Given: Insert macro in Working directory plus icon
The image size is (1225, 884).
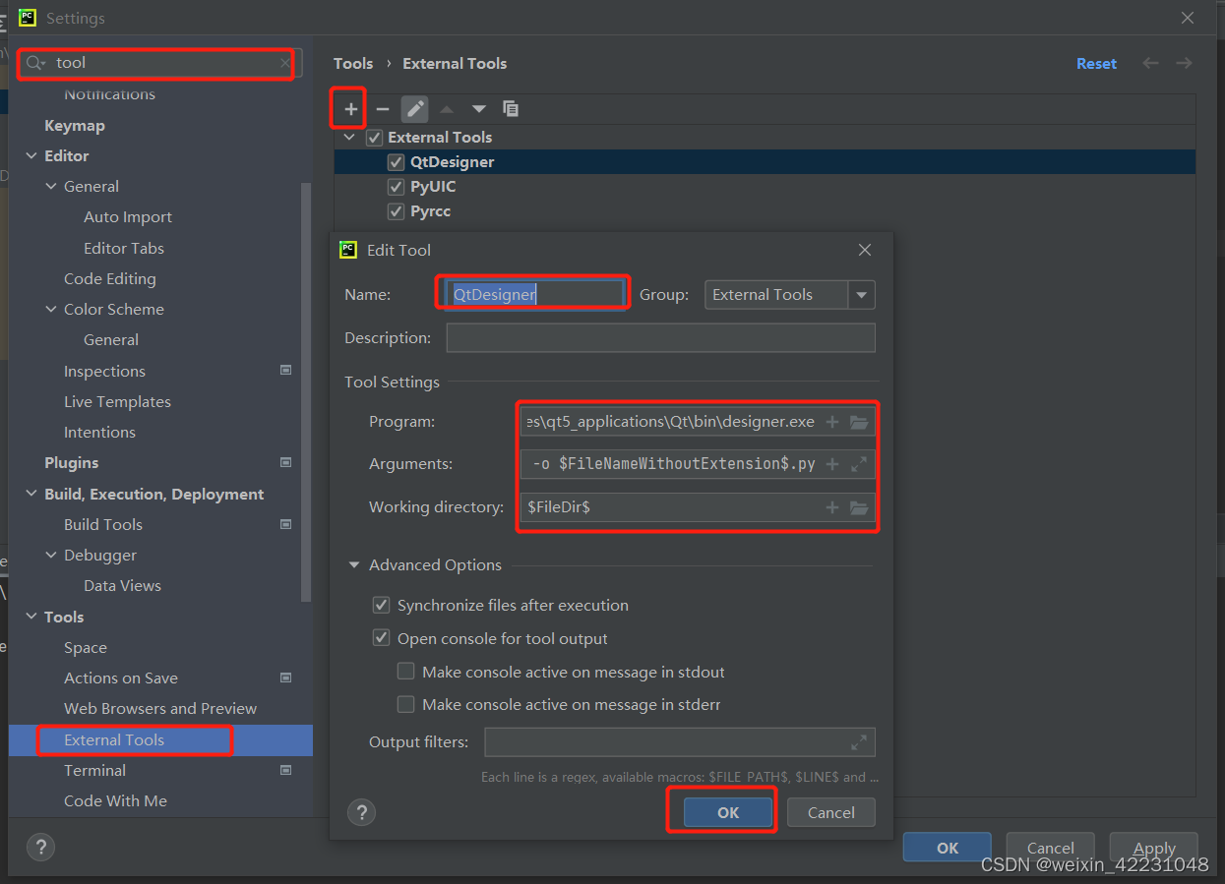Looking at the screenshot, I should click(831, 507).
